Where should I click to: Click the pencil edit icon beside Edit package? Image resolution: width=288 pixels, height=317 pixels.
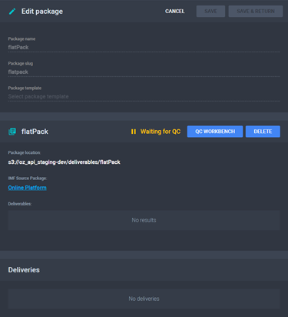click(x=12, y=12)
